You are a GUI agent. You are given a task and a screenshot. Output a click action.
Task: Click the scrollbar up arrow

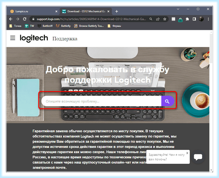click(211, 32)
